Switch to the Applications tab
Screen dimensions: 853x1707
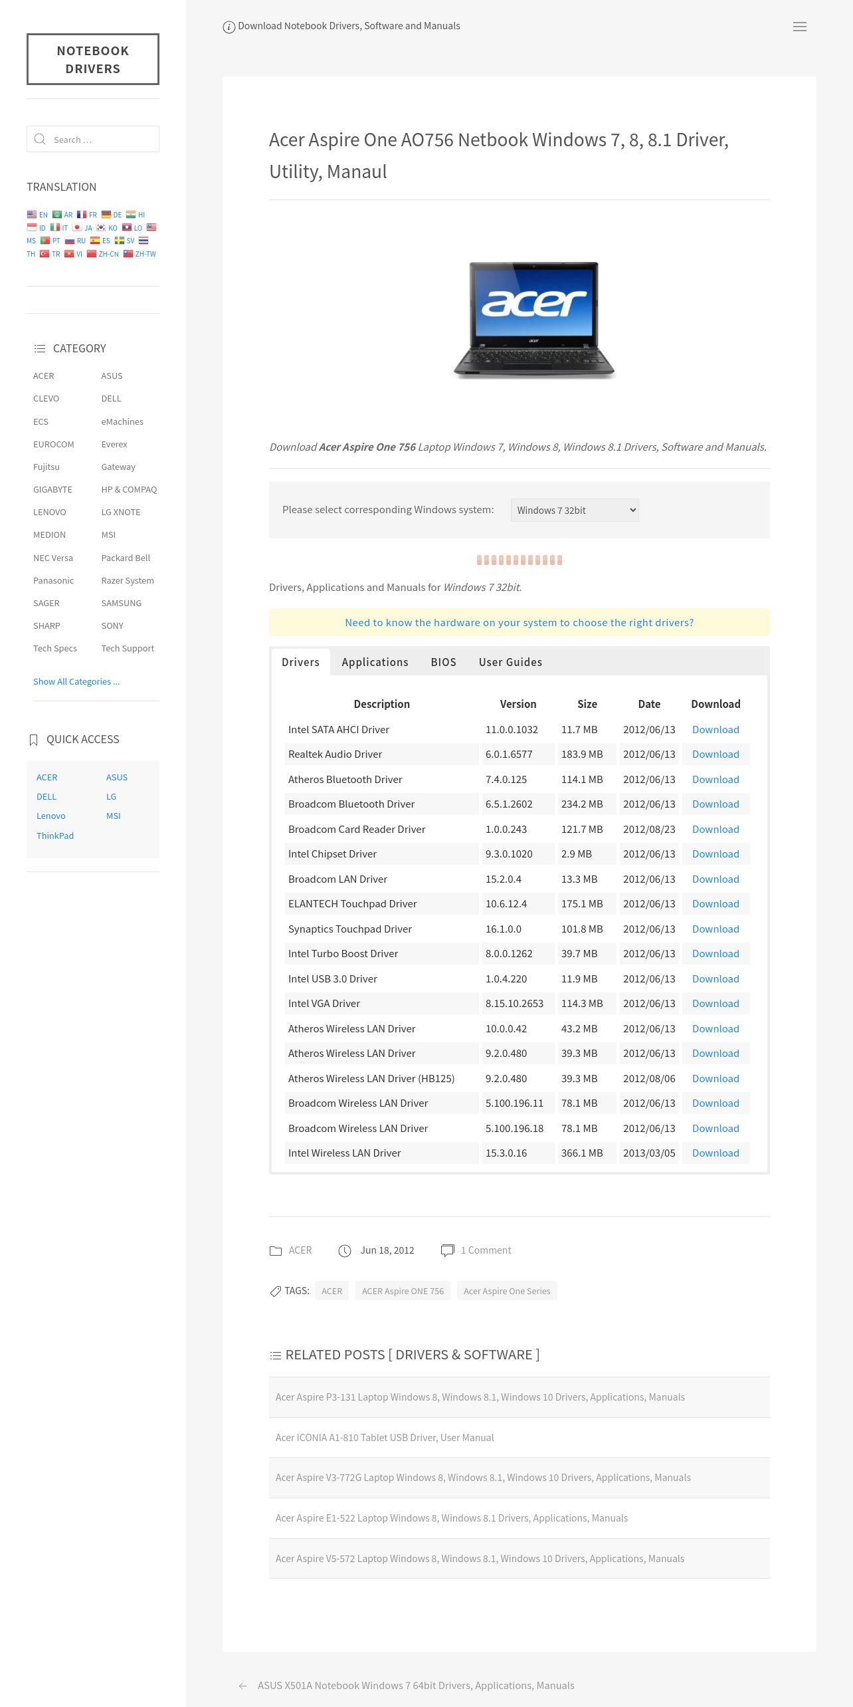375,662
